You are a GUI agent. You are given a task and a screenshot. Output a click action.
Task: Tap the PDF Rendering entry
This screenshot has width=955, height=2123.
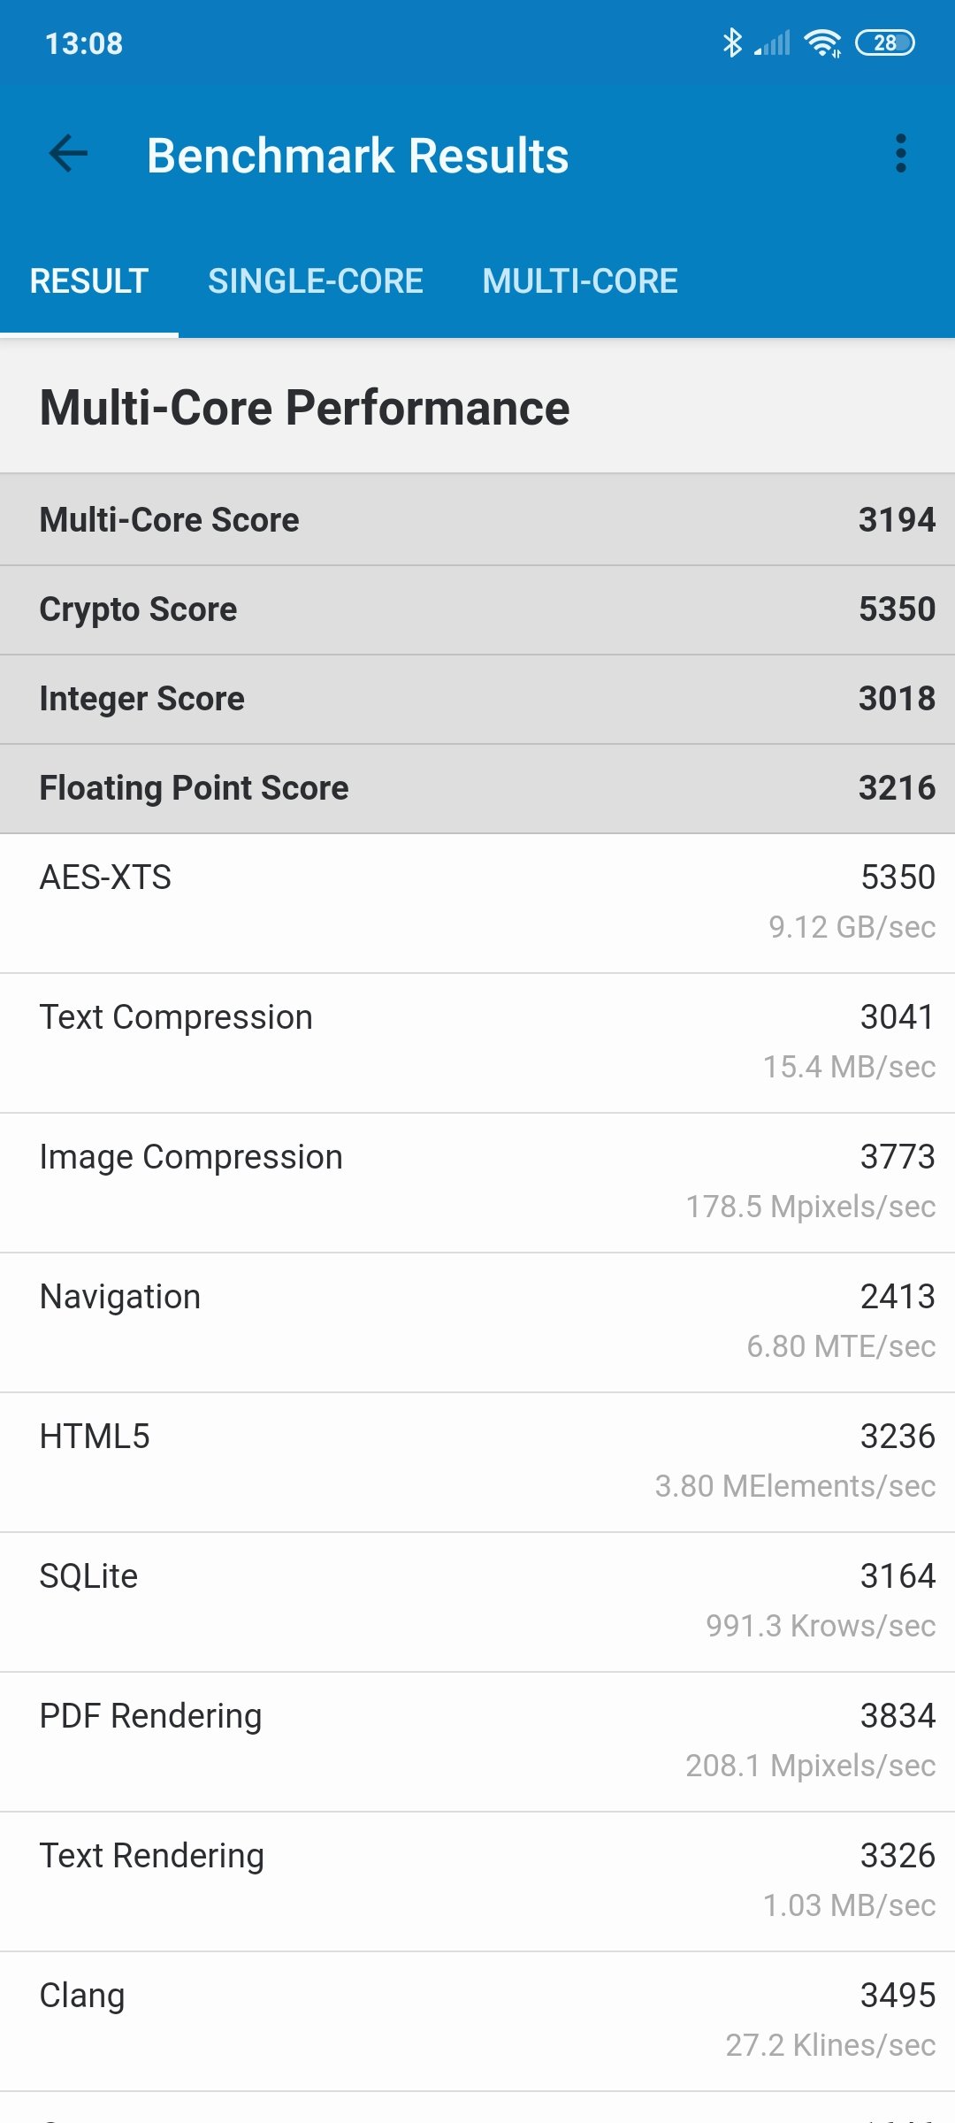point(477,1741)
